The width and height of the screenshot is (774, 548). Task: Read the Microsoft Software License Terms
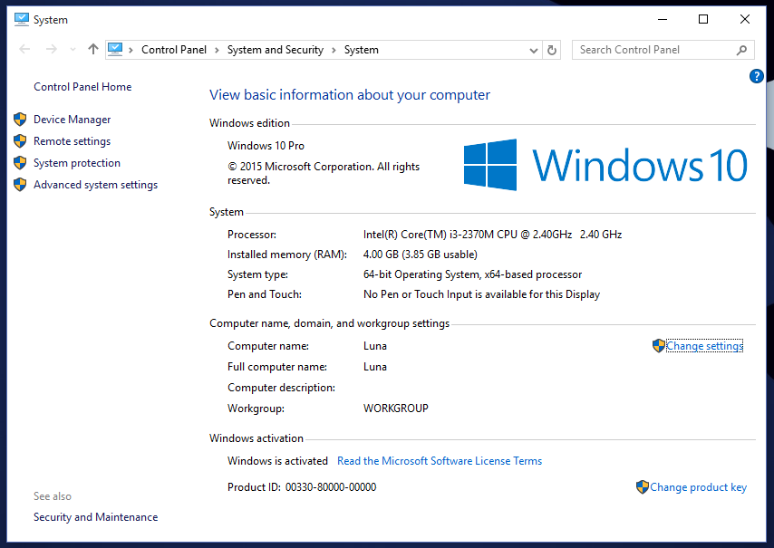[x=440, y=461]
